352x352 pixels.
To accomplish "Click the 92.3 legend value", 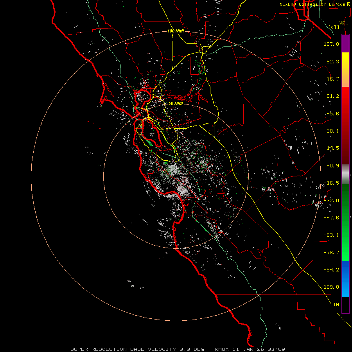I will (x=333, y=61).
